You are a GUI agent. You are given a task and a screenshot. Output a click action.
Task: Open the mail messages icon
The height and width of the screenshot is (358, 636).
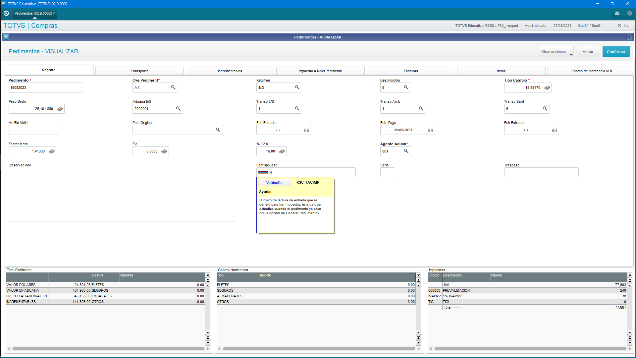[x=617, y=13]
